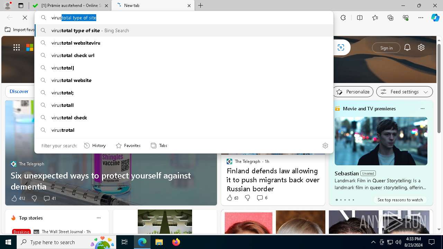Open a new tab with plus button
This screenshot has height=249, width=443.
coord(201,6)
